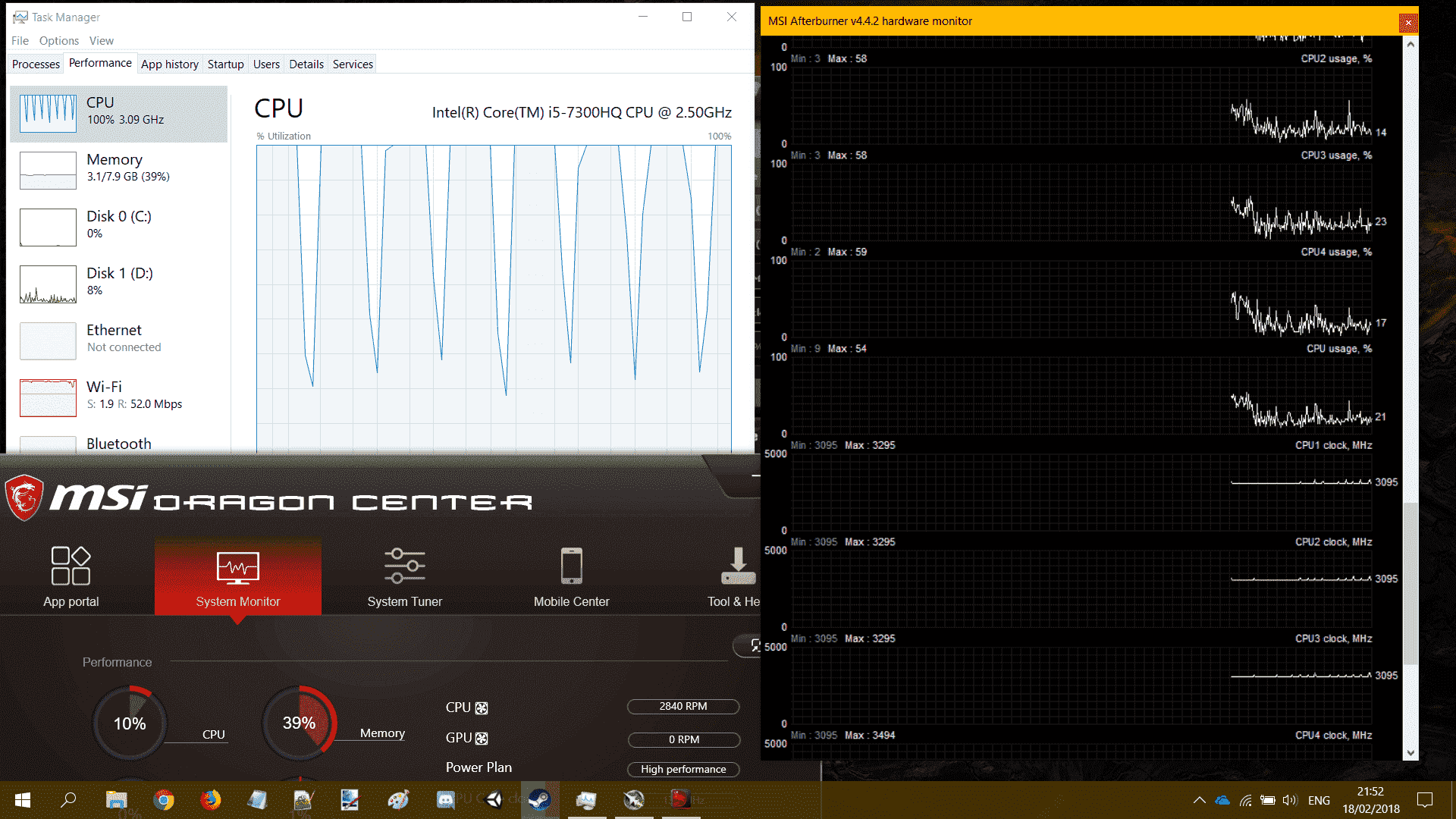Image resolution: width=1456 pixels, height=819 pixels.
Task: Open System Tuner in Dragon Center
Action: click(404, 576)
